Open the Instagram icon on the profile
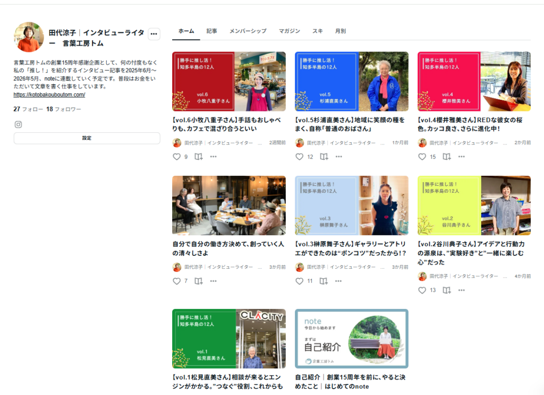544x395 pixels. point(18,123)
